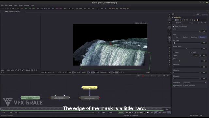Toggle Show View Controls checkbox

(174, 26)
